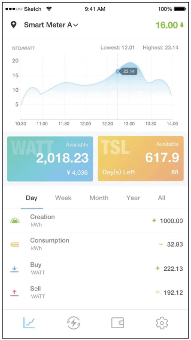191x340 pixels.
Task: Tap the blue Buy download icon
Action: tap(15, 269)
